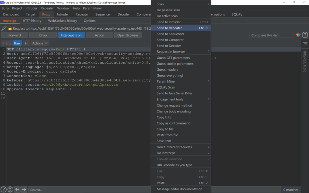Image resolution: width=309 pixels, height=193 pixels.
Task: Select Send to Sequencer
Action: click(181, 34)
